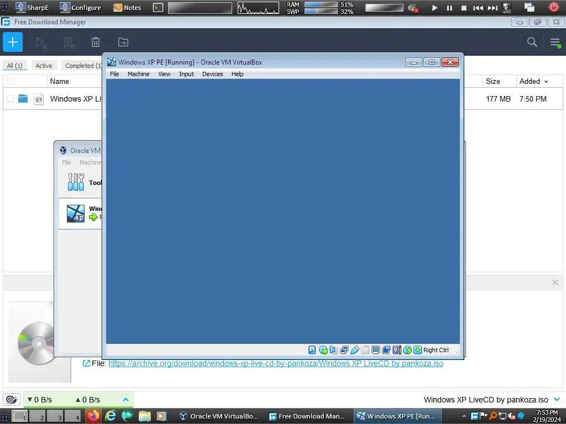Start selected downloads in Free Download Manager toolbar
The height and width of the screenshot is (424, 566).
pos(41,43)
